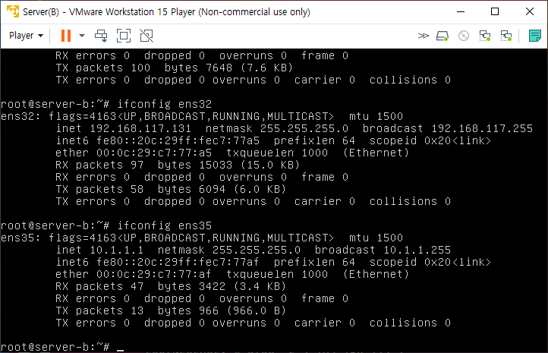Expand hidden devices chevron
548x353 pixels.
424,36
